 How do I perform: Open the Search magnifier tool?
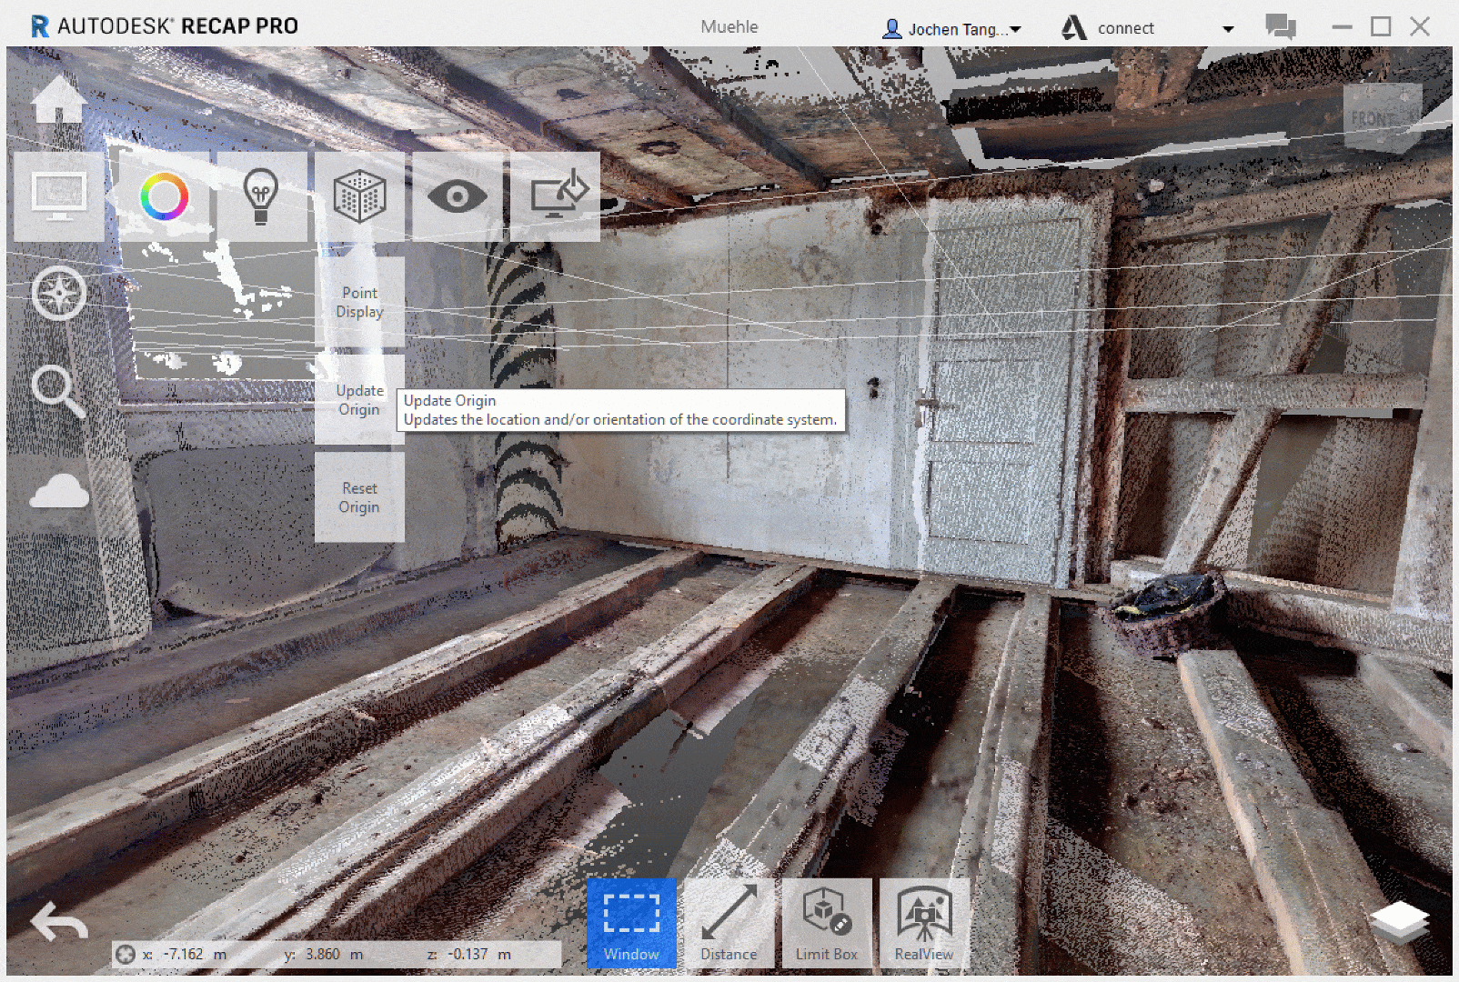(59, 392)
